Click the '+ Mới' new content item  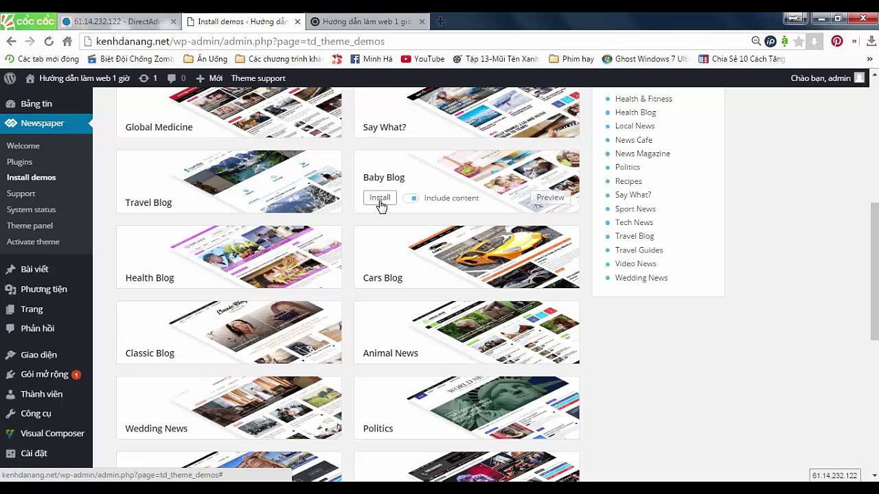click(209, 78)
